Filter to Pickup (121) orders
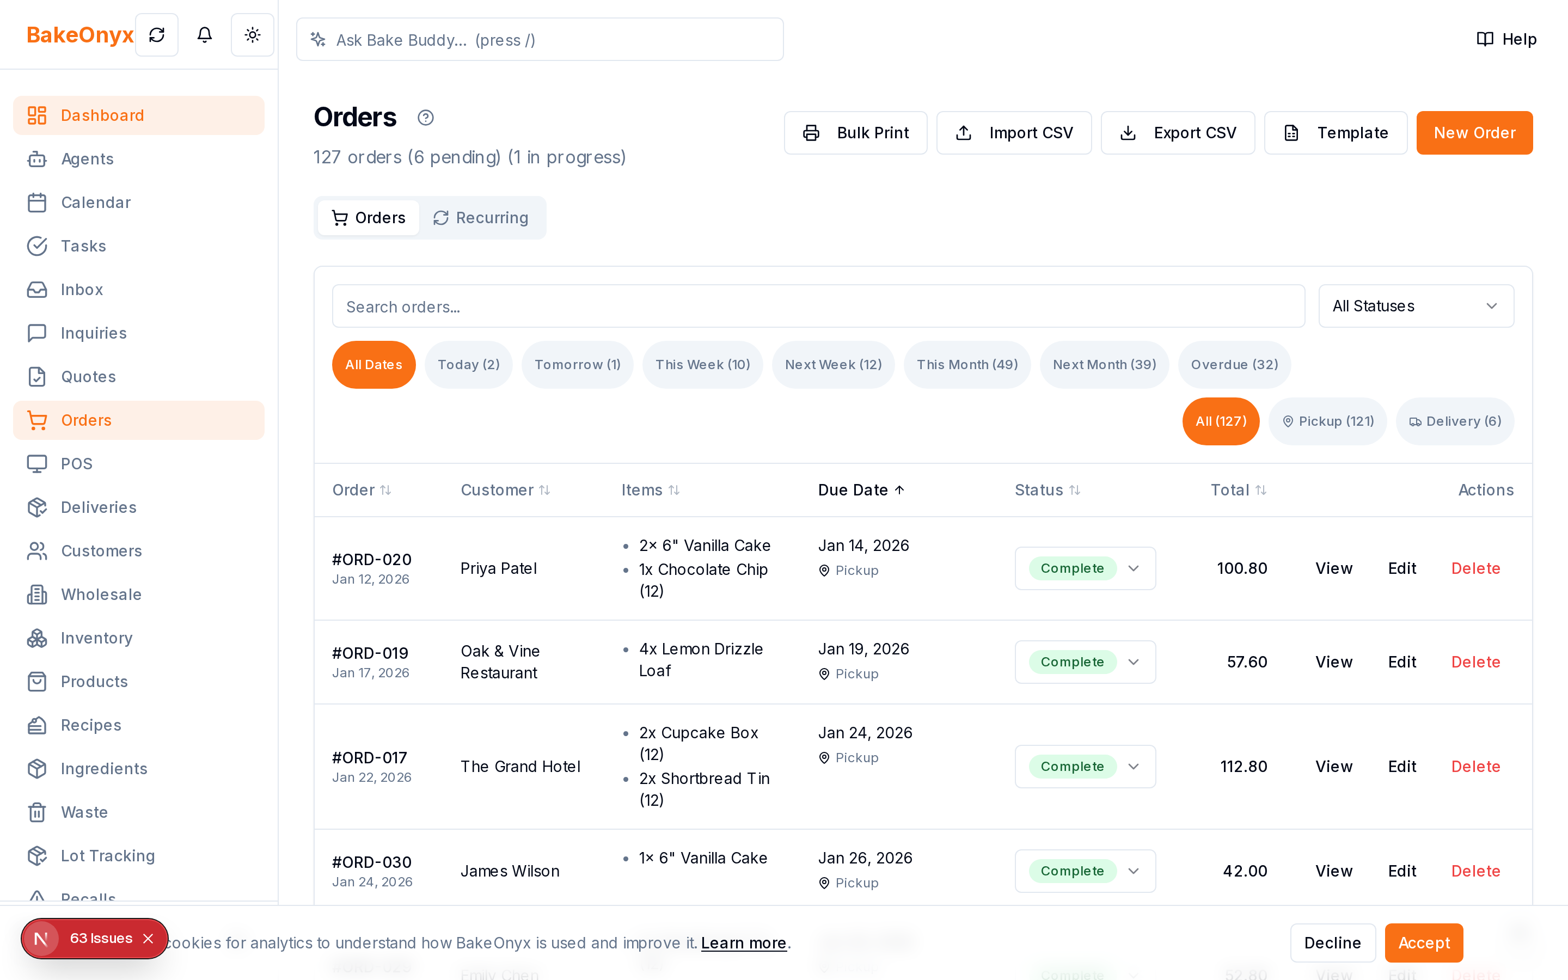This screenshot has width=1568, height=980. (x=1327, y=421)
